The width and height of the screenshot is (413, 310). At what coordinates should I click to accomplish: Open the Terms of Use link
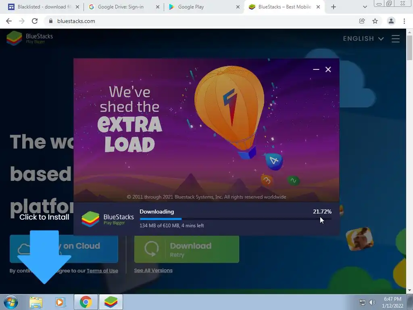click(102, 271)
